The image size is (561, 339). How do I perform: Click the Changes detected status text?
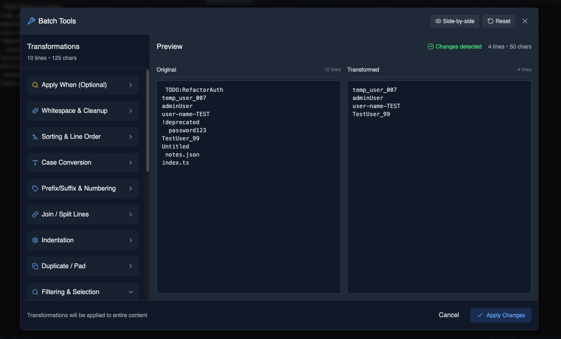click(459, 47)
